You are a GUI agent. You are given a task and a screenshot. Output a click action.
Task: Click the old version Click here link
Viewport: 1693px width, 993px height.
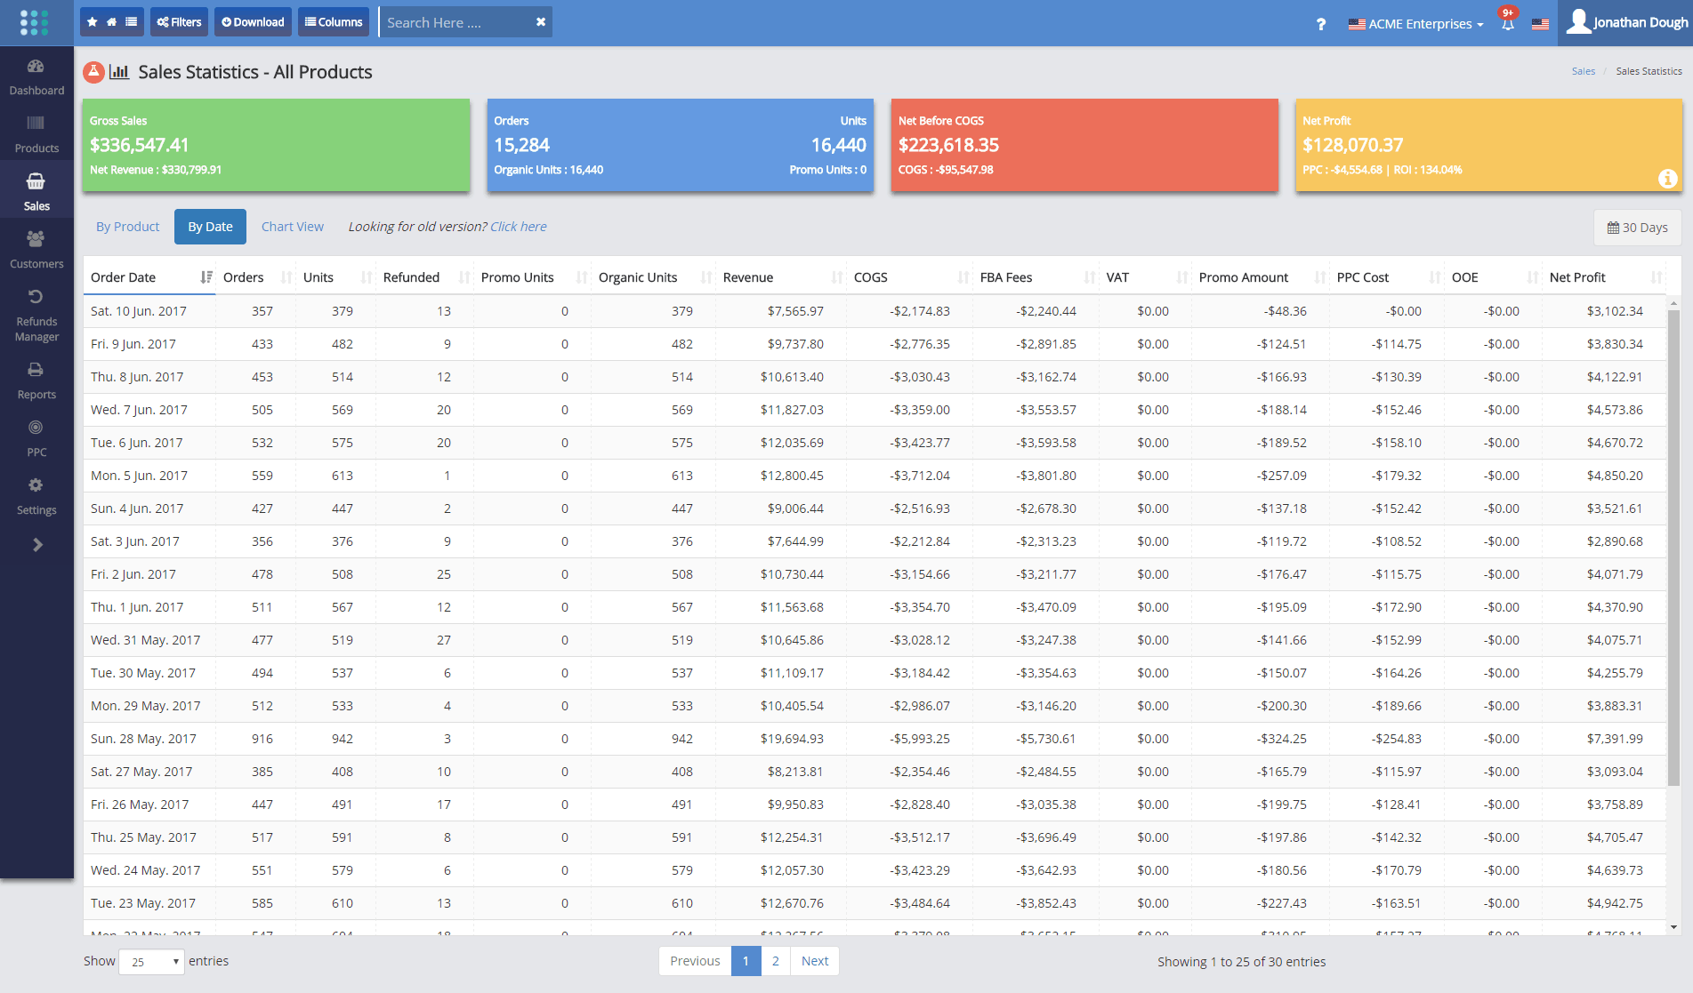519,226
